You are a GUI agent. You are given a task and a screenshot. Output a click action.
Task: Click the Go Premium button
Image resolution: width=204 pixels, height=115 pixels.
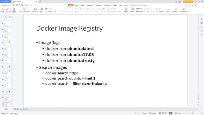click(x=188, y=2)
